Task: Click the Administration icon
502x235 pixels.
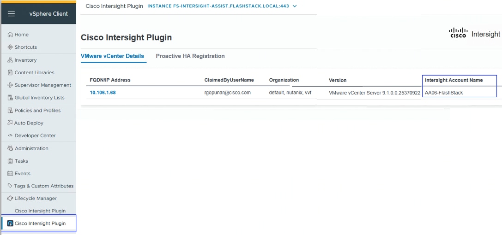Action: point(10,148)
